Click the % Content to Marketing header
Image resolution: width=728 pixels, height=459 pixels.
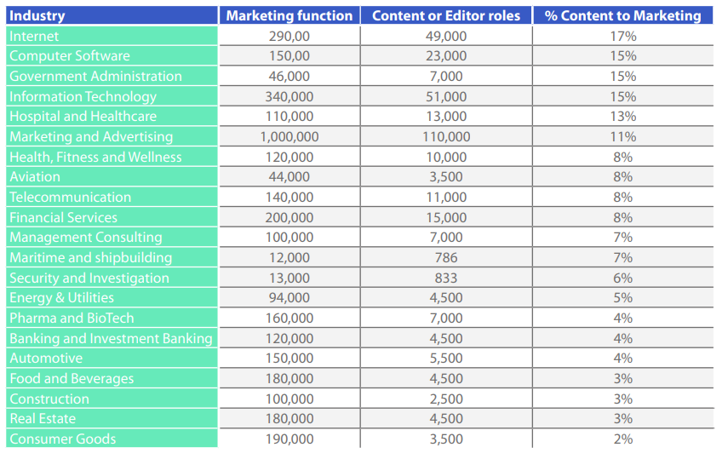pos(622,15)
